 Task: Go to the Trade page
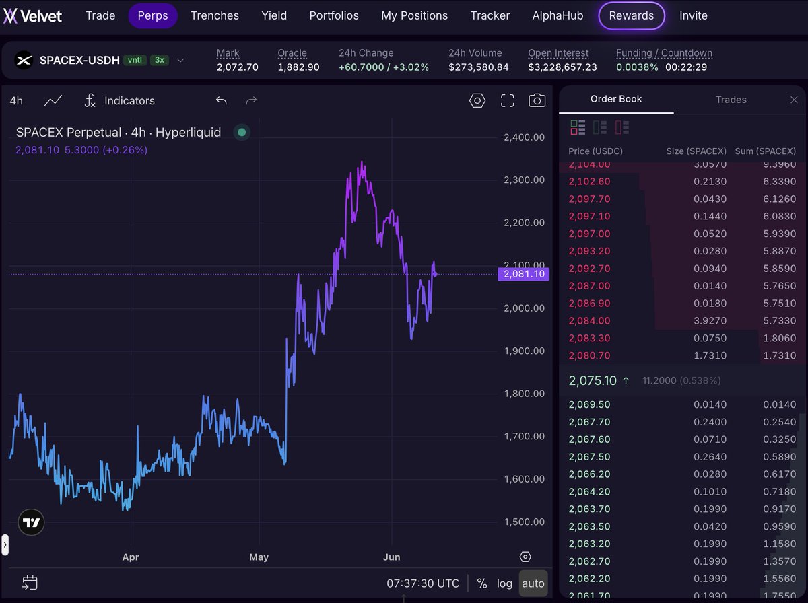100,15
